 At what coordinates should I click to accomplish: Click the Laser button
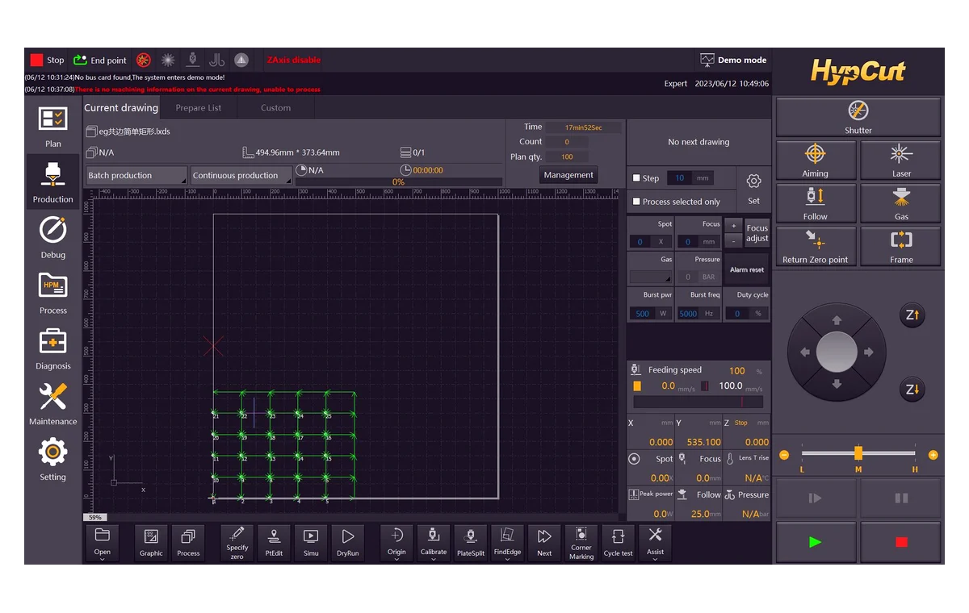pos(901,160)
